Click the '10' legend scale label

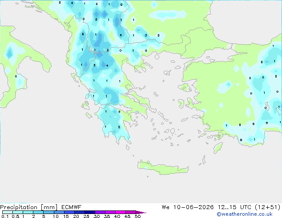pyautogui.click(x=56, y=216)
